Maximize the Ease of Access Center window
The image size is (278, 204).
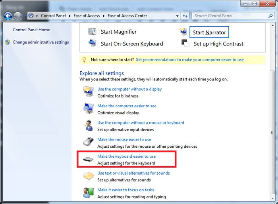coord(255,4)
